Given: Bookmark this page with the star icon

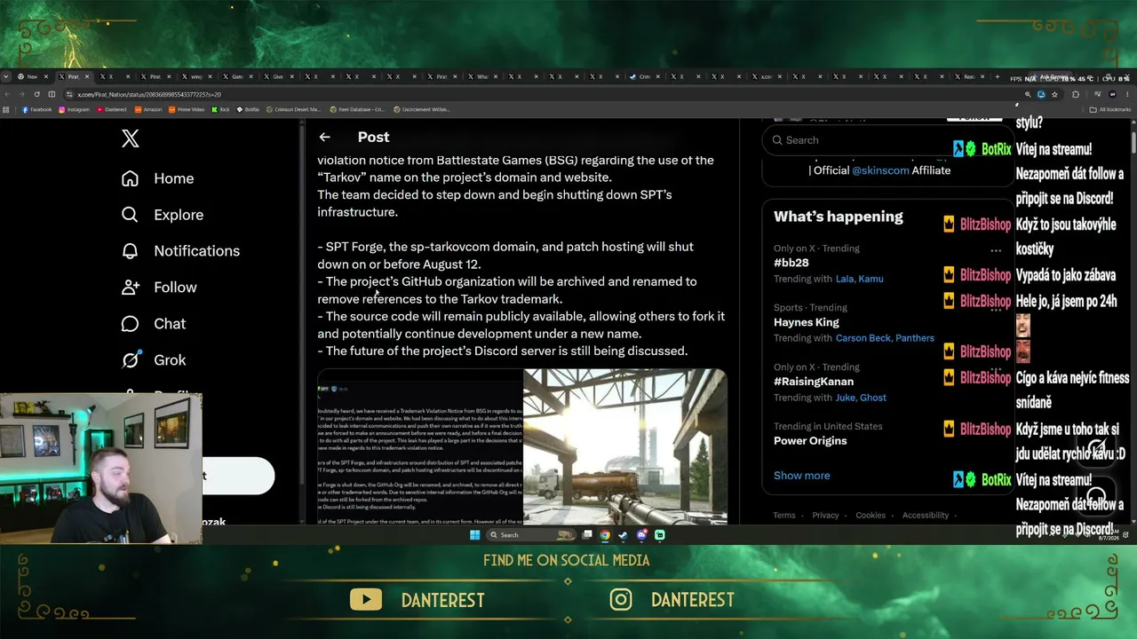Looking at the screenshot, I should click(1054, 94).
